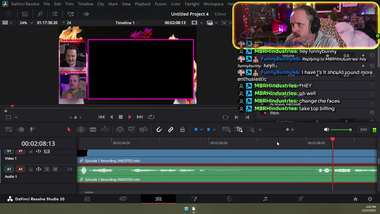Open the proxy HQ options dropdown
380x214 pixels.
click(216, 23)
